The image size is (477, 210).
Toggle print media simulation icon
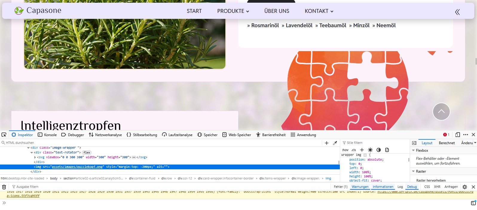[387, 150]
